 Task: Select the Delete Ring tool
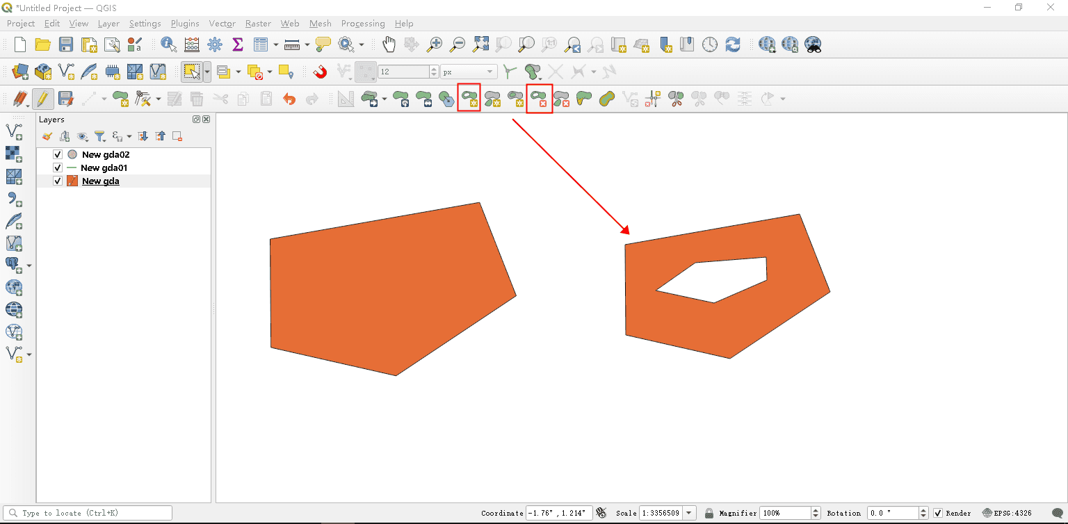coord(539,99)
